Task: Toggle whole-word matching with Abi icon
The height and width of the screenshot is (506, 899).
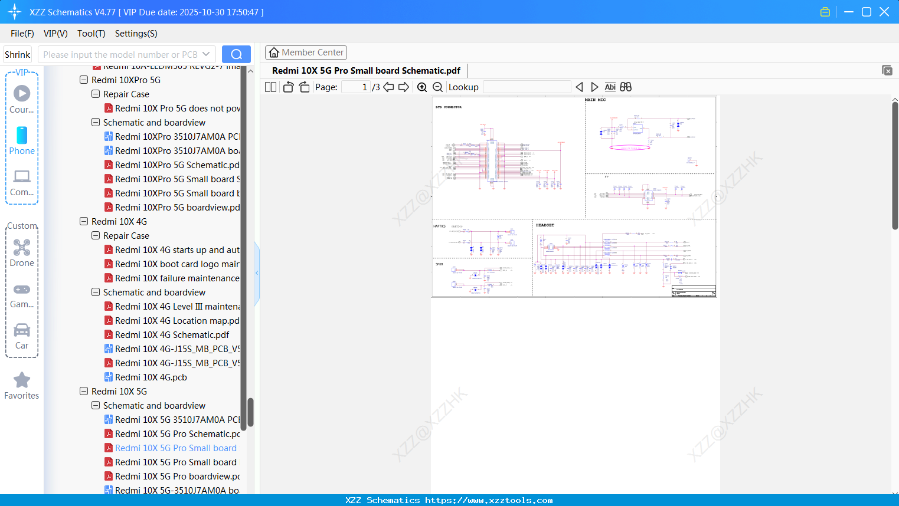Action: pos(610,87)
